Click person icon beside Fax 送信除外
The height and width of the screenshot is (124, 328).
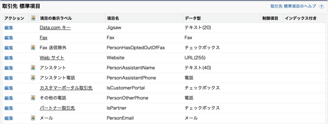[x=33, y=47]
